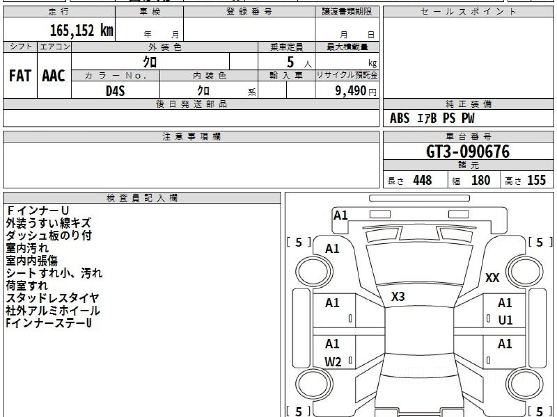Click the エアコン column header
Viewport: 557px width, 417px height.
coord(54,46)
